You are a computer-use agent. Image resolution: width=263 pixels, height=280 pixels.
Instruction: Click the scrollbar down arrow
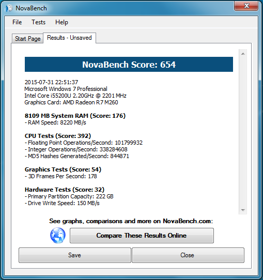tap(243, 210)
